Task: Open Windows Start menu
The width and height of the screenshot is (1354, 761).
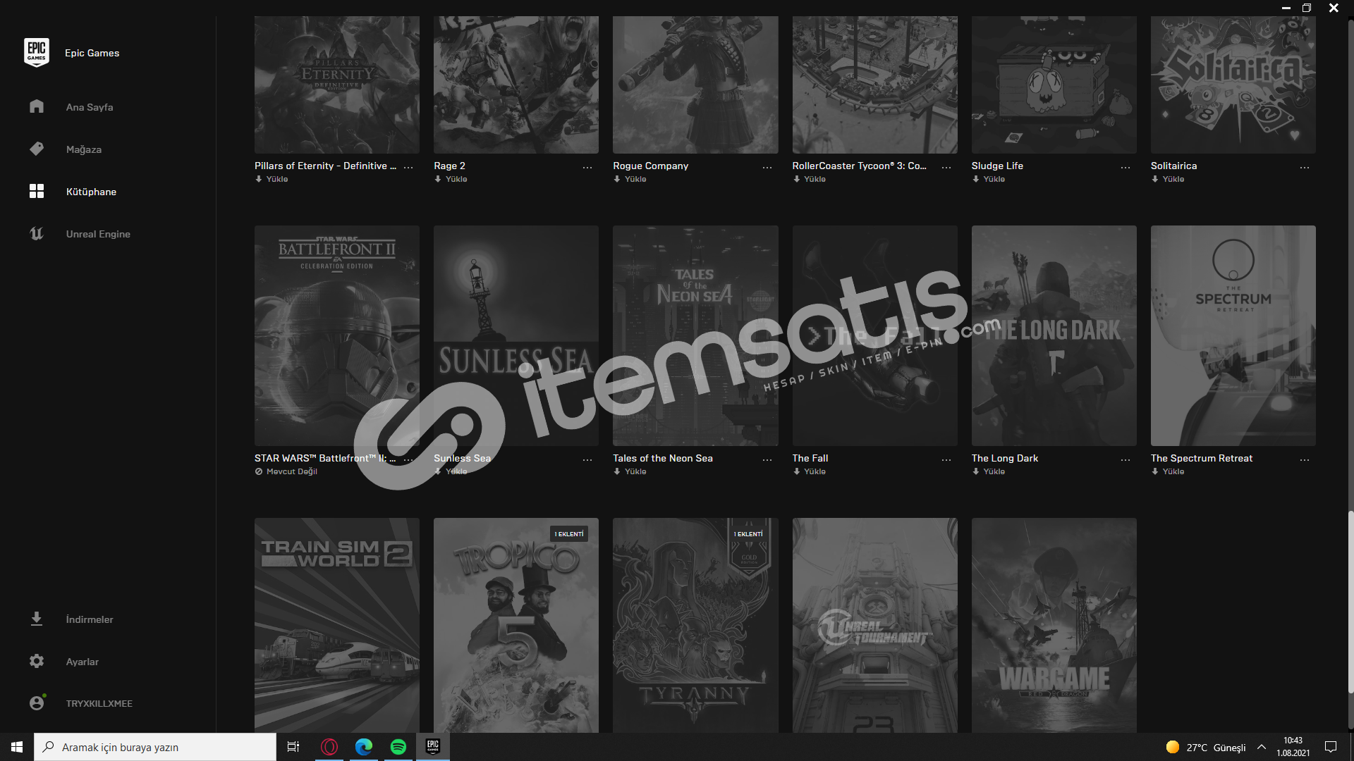Action: tap(17, 747)
